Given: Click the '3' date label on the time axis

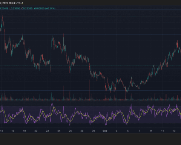Looking at the screenshot, I should (x=117, y=131).
